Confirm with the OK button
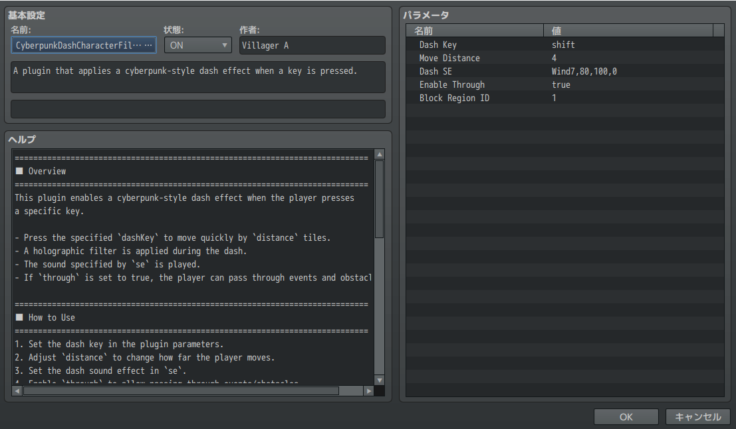 point(626,417)
